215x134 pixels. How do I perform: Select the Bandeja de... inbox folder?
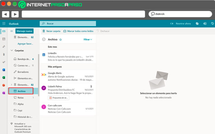[x=24, y=59]
